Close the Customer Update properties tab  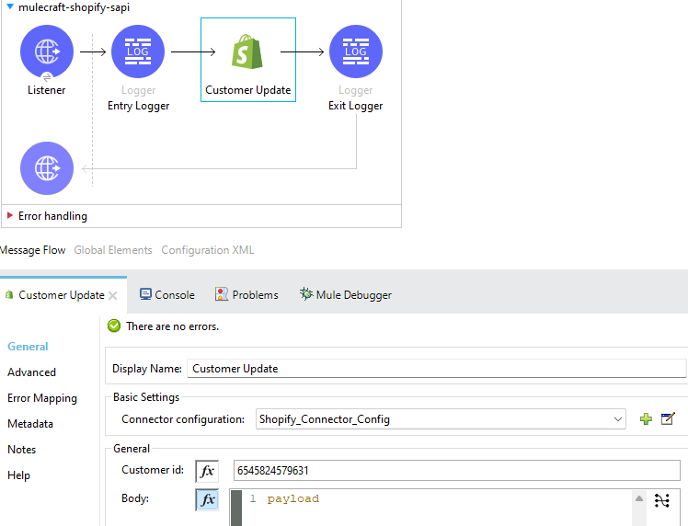pos(113,296)
